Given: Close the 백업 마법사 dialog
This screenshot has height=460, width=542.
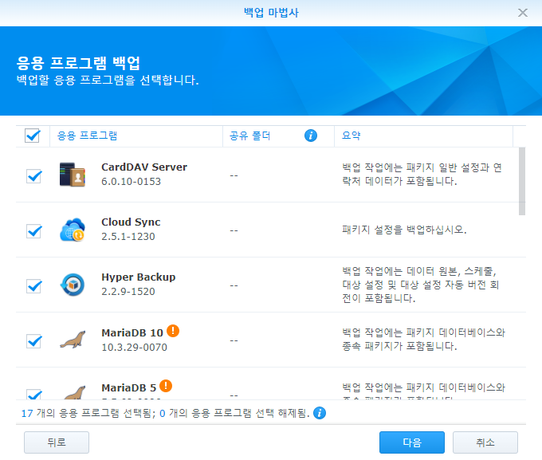Looking at the screenshot, I should 523,13.
